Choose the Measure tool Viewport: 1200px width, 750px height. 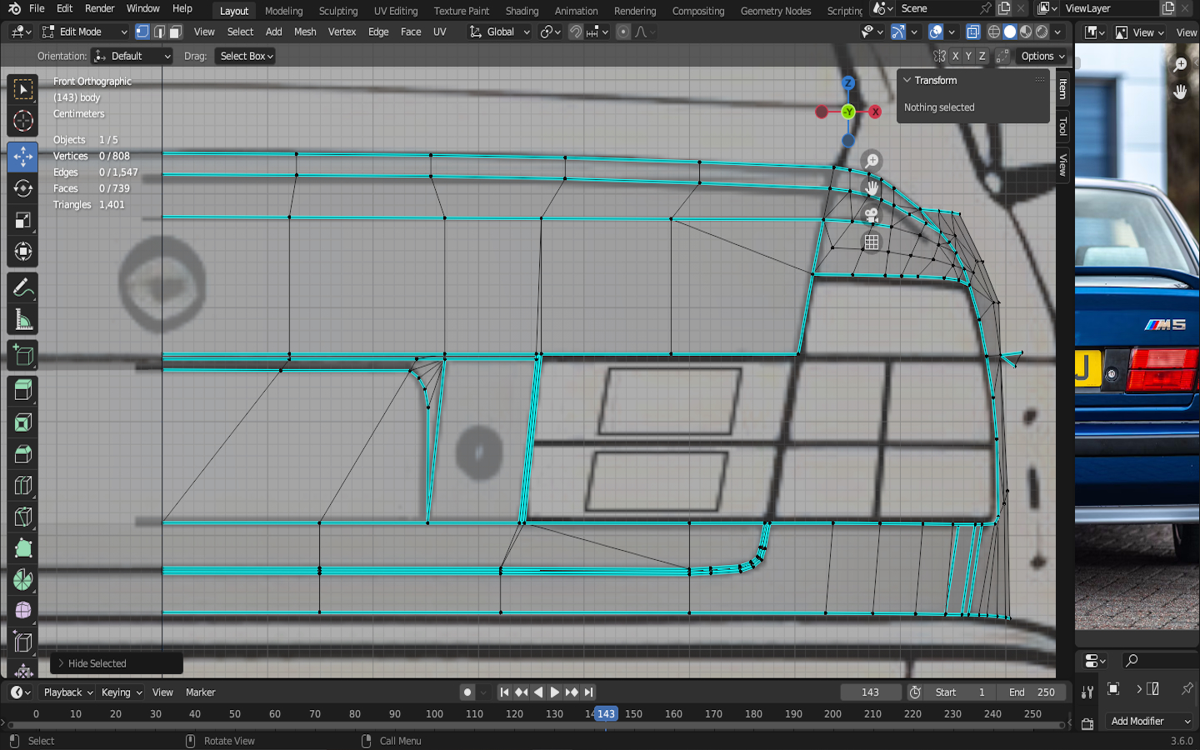point(22,321)
